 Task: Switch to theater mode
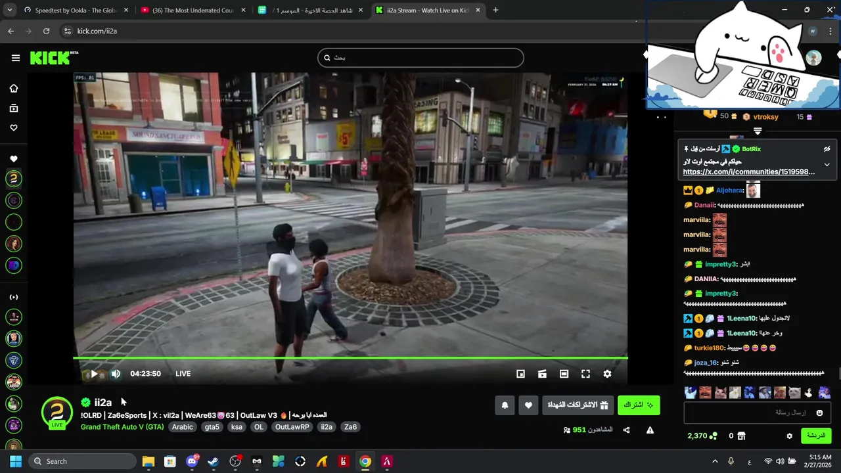coord(564,374)
